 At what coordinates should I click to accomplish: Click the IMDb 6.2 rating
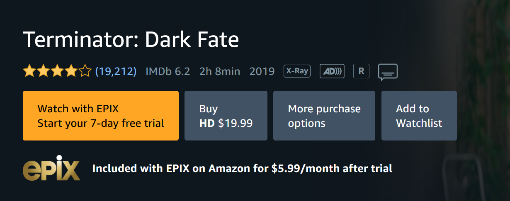(168, 72)
